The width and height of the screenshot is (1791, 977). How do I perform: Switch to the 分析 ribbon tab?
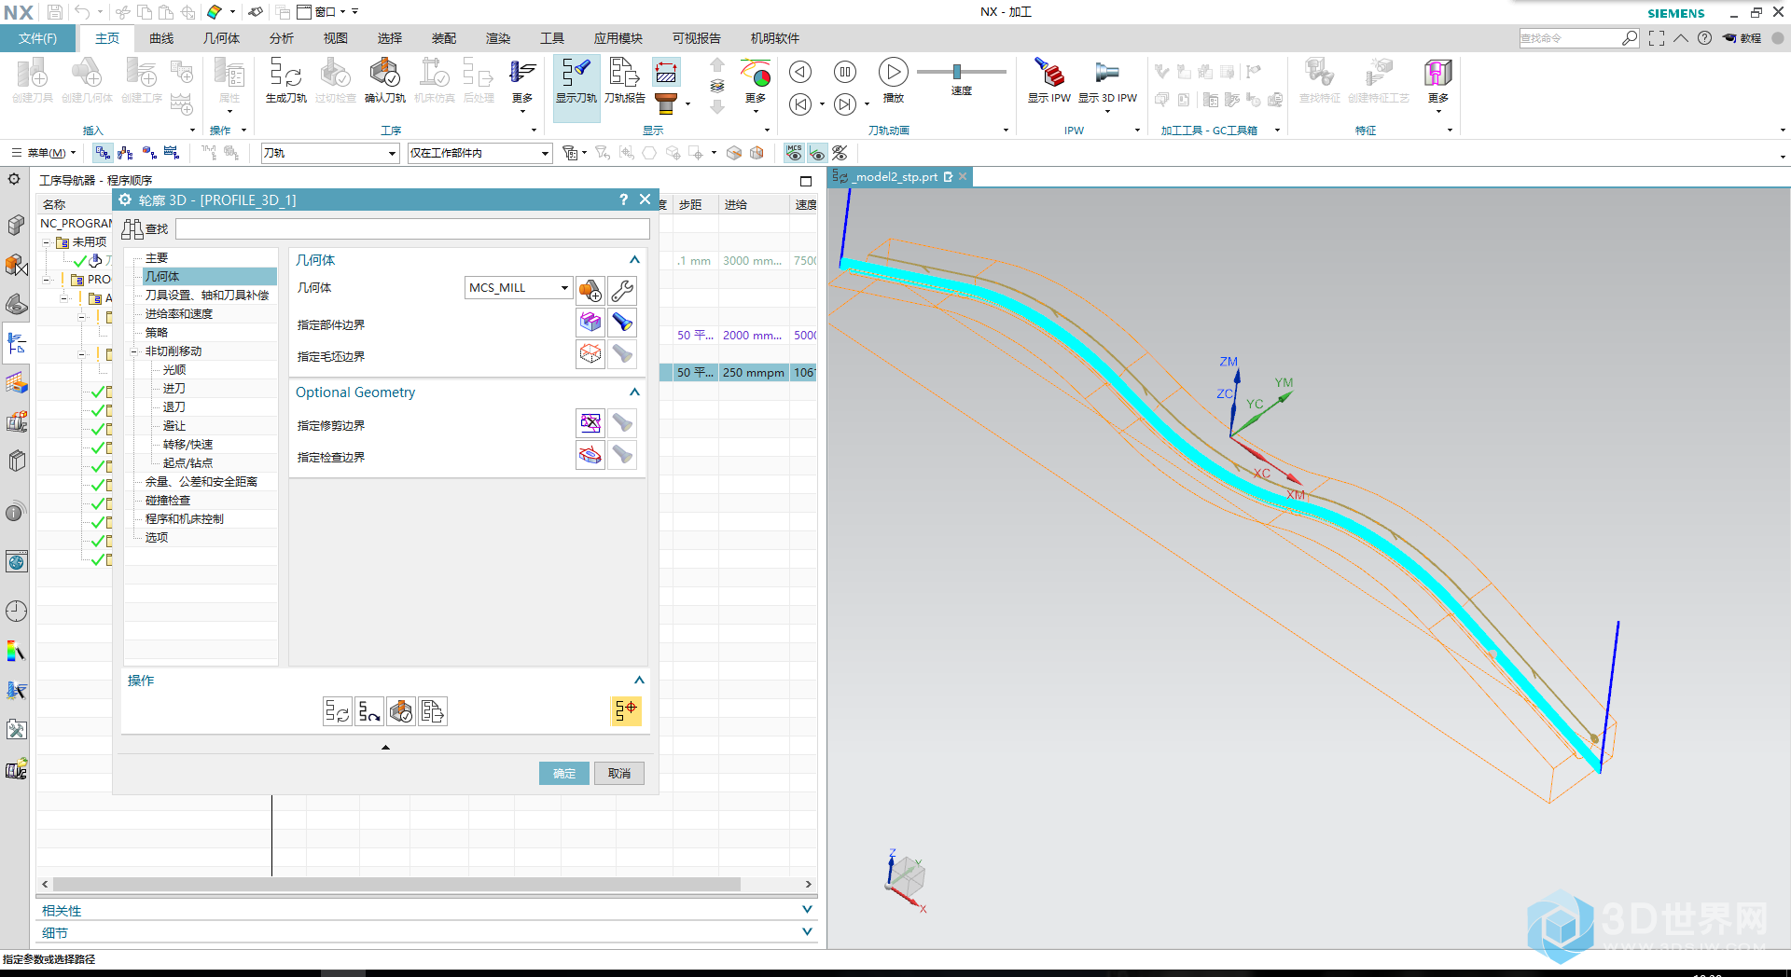(x=282, y=38)
